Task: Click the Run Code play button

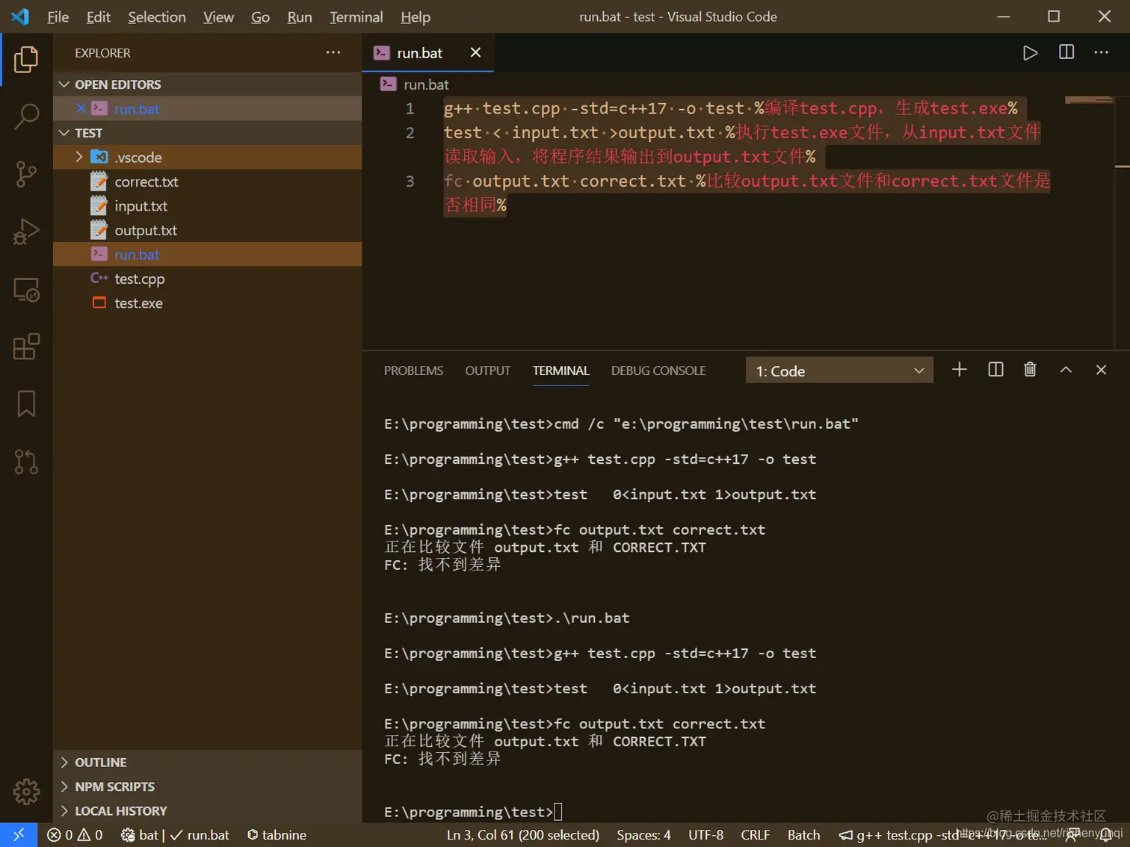Action: click(1030, 53)
